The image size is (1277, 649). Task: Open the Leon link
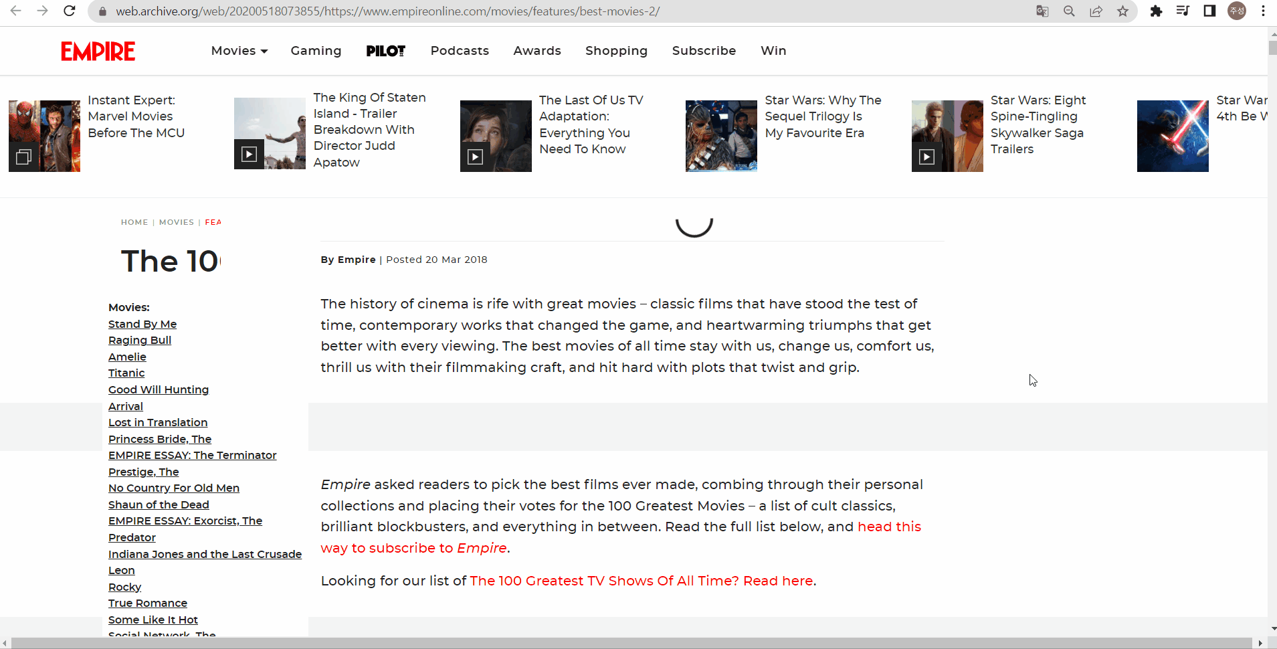point(122,570)
